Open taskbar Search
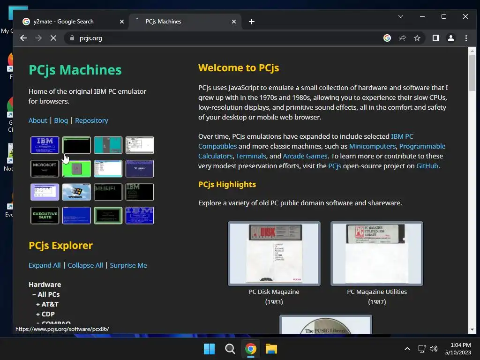Viewport: 480px width, 360px height. [230, 349]
